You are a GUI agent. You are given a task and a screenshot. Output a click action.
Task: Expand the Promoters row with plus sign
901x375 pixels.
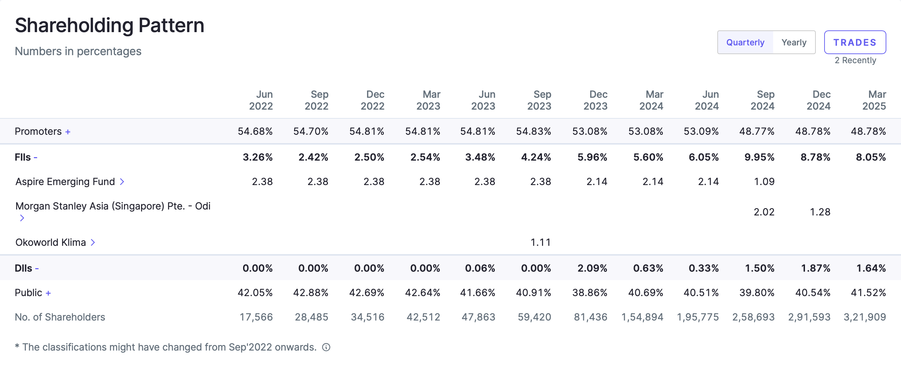(x=68, y=132)
